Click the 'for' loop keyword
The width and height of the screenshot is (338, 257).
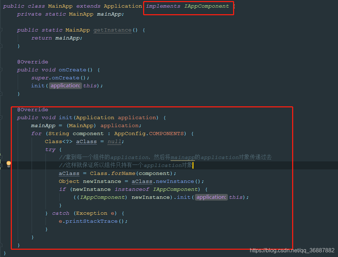[x=36, y=133]
